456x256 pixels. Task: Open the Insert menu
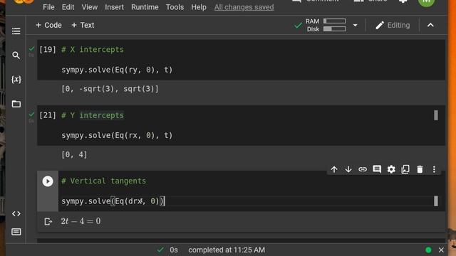pyautogui.click(x=114, y=7)
